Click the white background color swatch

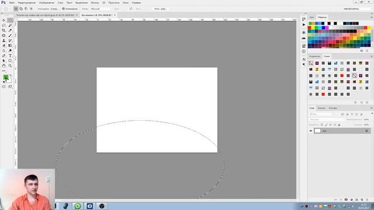(x=9, y=80)
